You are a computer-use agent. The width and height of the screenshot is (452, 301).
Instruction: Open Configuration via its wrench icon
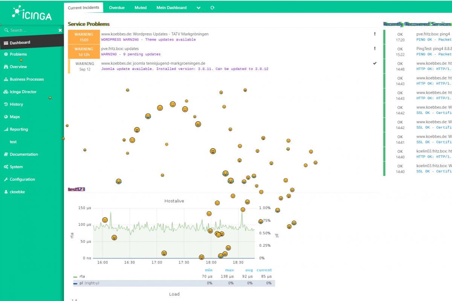click(6, 179)
